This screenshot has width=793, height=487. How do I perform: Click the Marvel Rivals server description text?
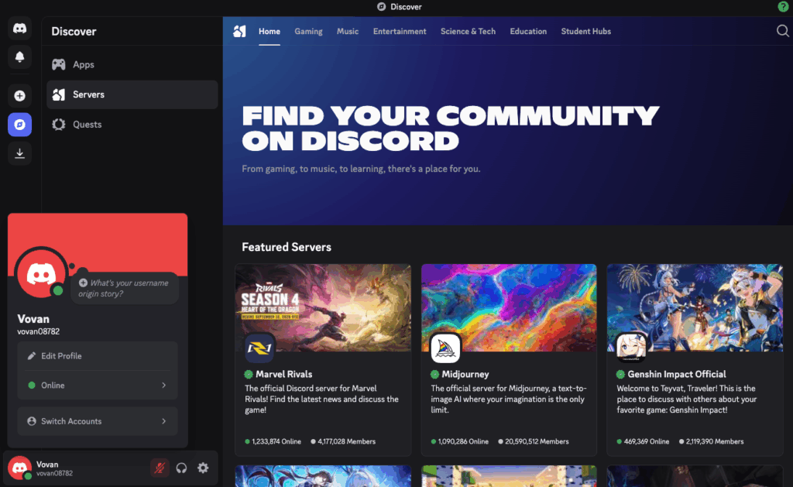(x=321, y=399)
